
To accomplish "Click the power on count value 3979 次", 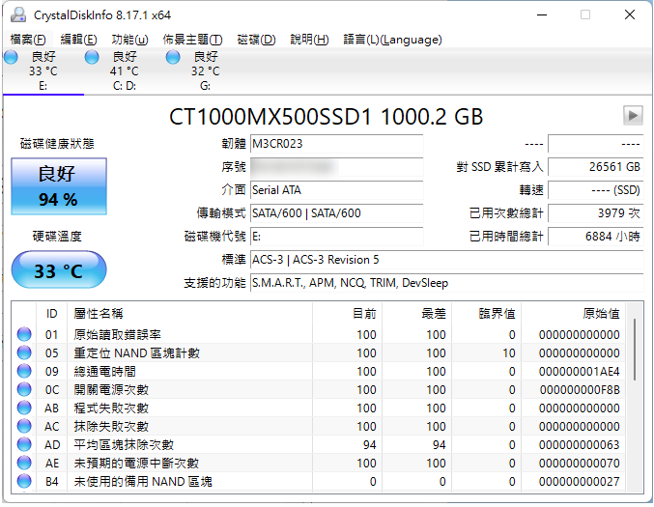I will (596, 213).
